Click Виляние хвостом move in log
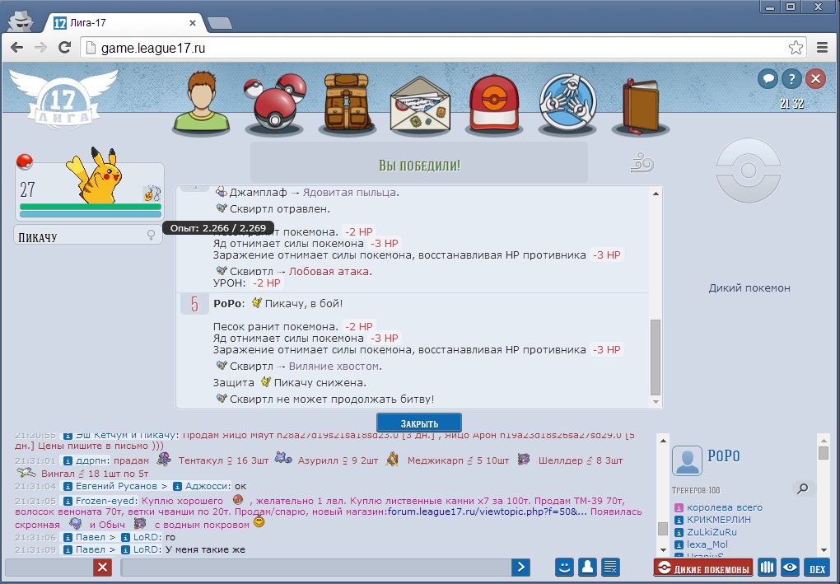This screenshot has width=840, height=584. (335, 367)
